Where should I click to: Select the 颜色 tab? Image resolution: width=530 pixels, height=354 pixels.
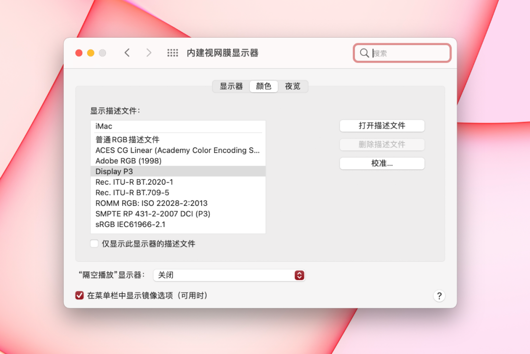(264, 86)
